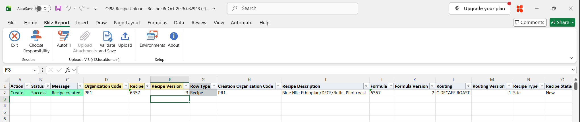Collapse the ribbon using the chevron
This screenshot has height=122, width=580.
[x=571, y=58]
